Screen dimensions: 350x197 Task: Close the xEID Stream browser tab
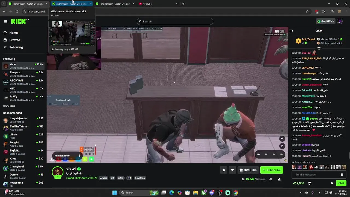(90, 4)
